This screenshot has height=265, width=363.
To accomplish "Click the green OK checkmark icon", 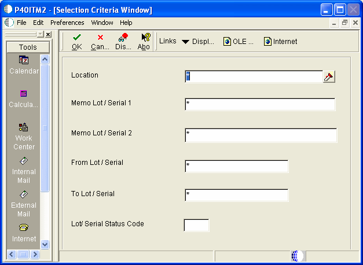I will tap(77, 37).
